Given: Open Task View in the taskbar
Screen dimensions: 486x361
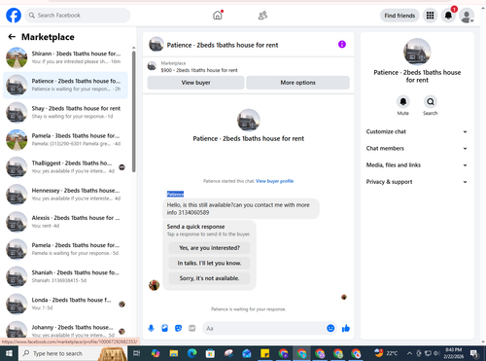Looking at the screenshot, I should pos(137,353).
